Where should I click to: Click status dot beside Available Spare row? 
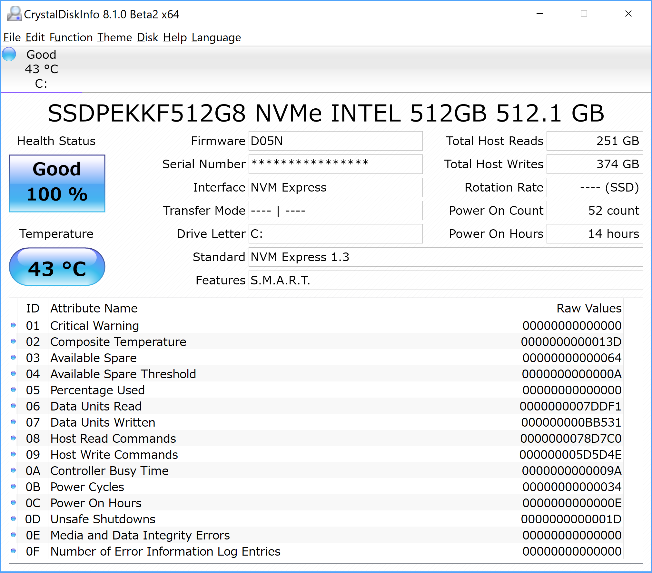point(13,357)
